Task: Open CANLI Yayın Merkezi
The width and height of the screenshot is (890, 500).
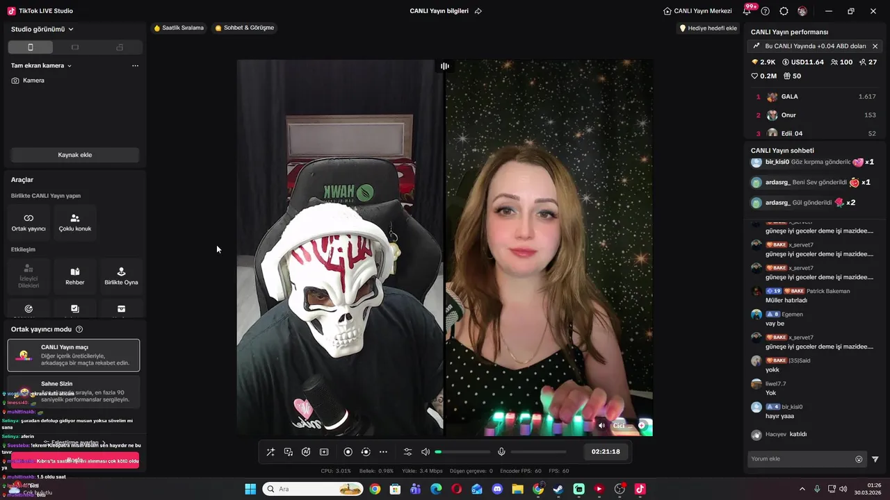Action: tap(697, 11)
